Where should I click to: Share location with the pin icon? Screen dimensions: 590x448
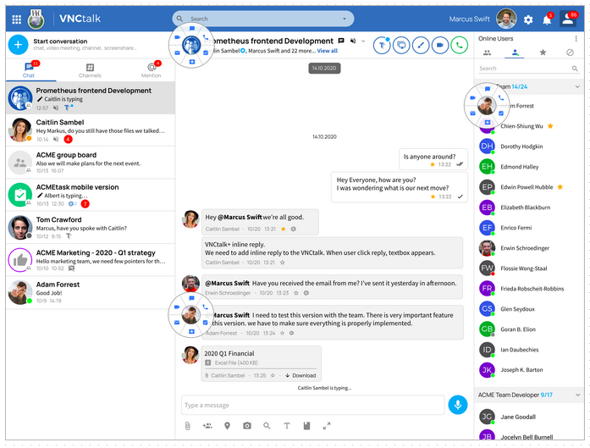point(227,426)
